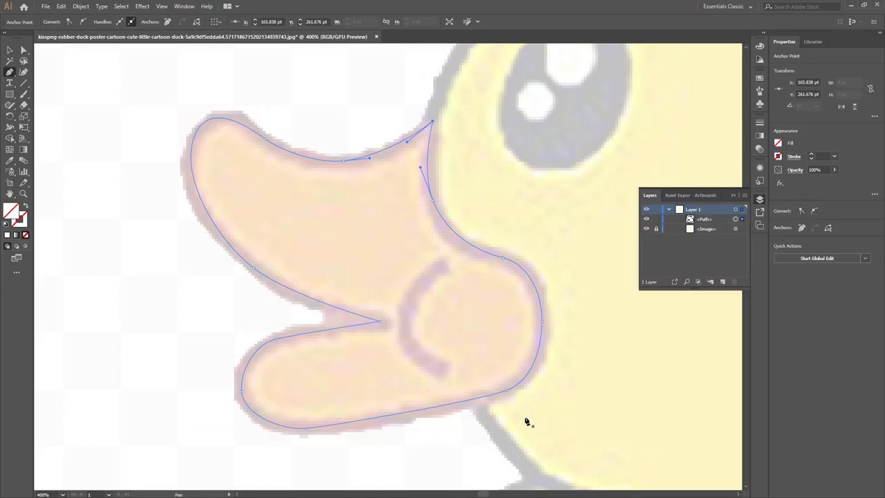Select the Zoom tool
The height and width of the screenshot is (498, 885).
click(24, 194)
